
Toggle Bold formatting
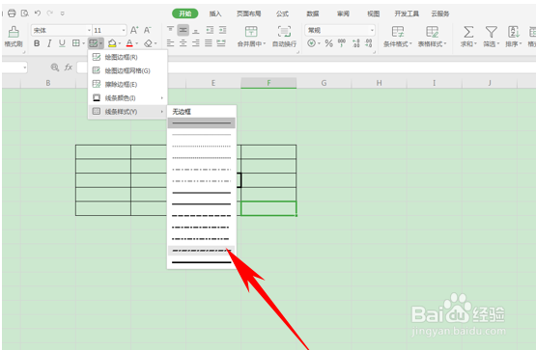pyautogui.click(x=37, y=43)
